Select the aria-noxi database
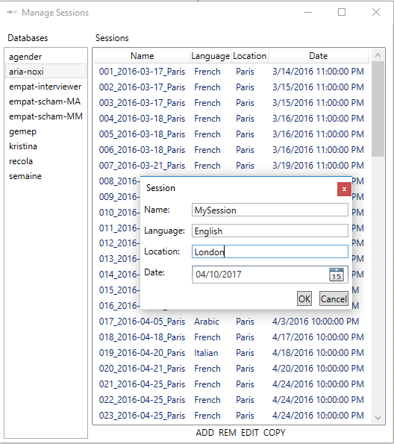 [46, 72]
